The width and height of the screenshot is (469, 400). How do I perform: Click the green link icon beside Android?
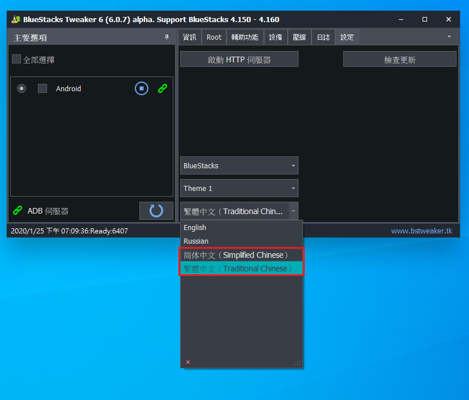163,88
